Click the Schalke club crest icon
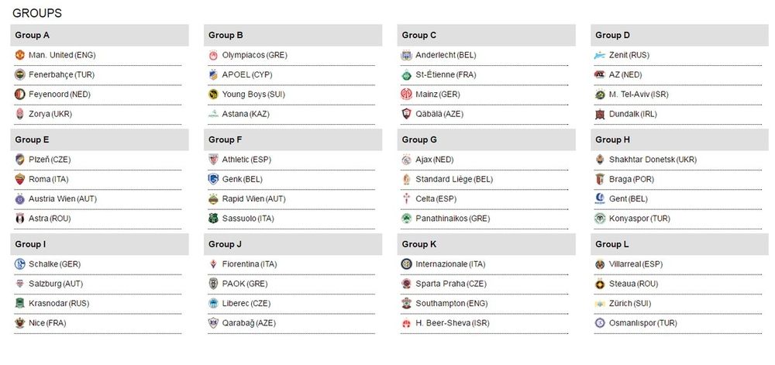The width and height of the screenshot is (775, 365). 20,264
